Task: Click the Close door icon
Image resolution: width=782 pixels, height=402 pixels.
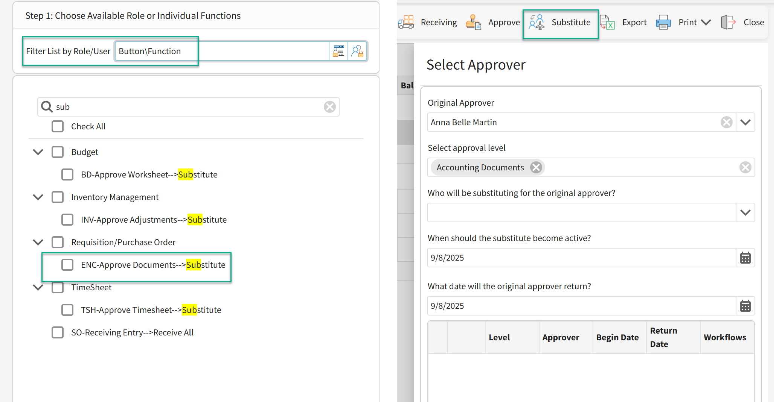Action: click(x=728, y=23)
